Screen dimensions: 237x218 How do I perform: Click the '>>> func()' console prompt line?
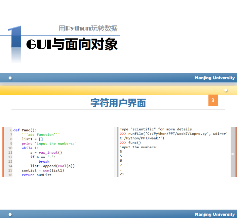pyautogui.click(x=130, y=143)
